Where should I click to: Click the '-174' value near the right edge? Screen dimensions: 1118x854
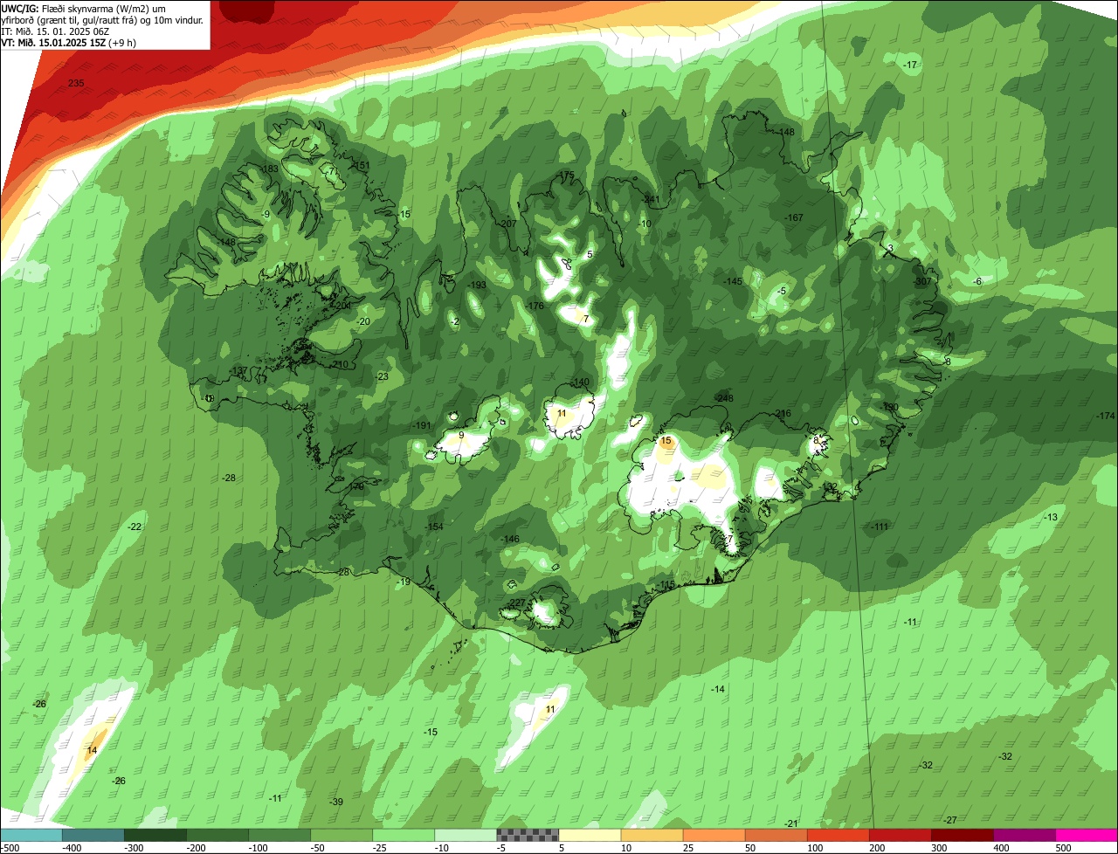pyautogui.click(x=1105, y=416)
